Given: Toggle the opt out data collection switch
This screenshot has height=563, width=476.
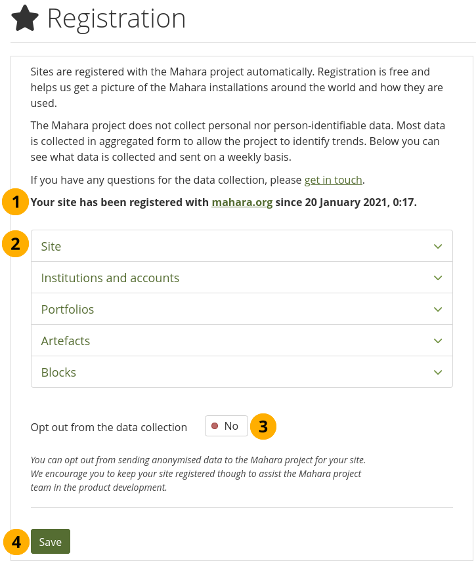Looking at the screenshot, I should click(226, 427).
